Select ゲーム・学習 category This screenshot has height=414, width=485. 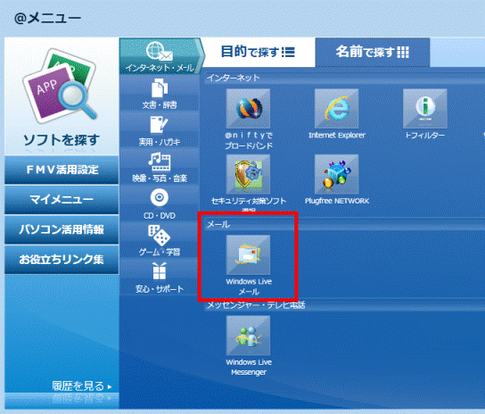point(160,240)
